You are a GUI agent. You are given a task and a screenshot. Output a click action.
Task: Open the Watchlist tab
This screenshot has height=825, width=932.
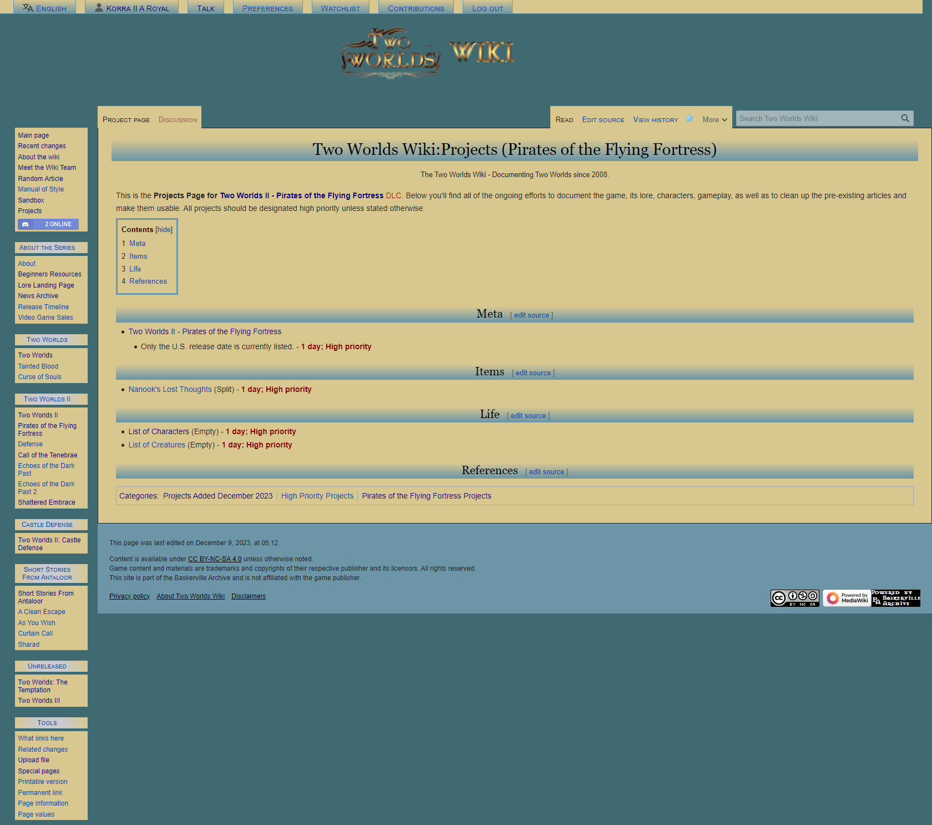pyautogui.click(x=341, y=8)
